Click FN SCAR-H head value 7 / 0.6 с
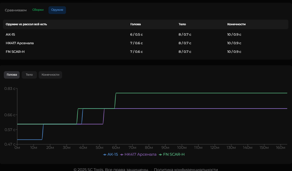 tap(136, 52)
